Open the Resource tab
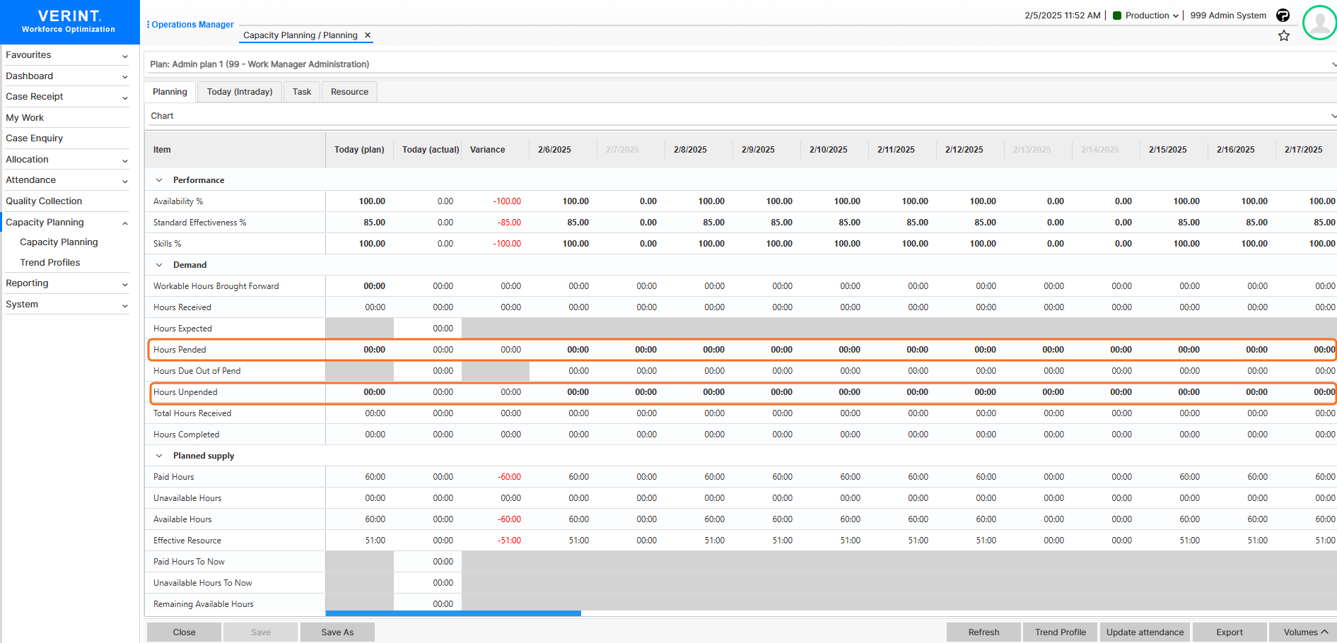Image resolution: width=1337 pixels, height=643 pixels. tap(349, 91)
